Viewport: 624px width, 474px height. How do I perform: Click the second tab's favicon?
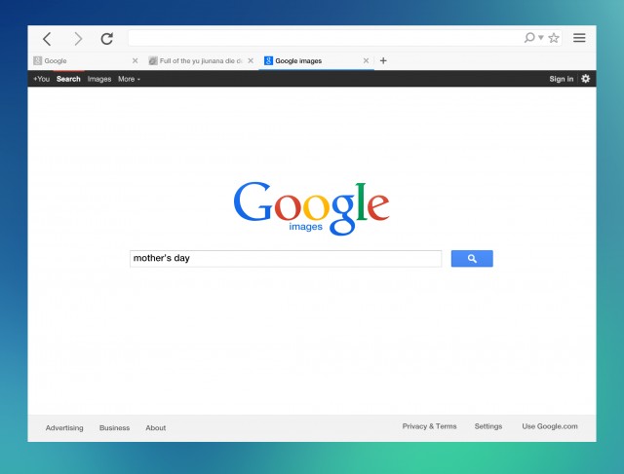pos(153,60)
